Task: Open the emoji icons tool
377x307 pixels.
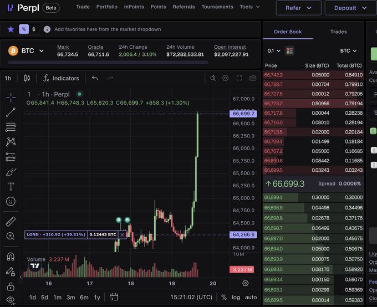Action: tap(11, 201)
